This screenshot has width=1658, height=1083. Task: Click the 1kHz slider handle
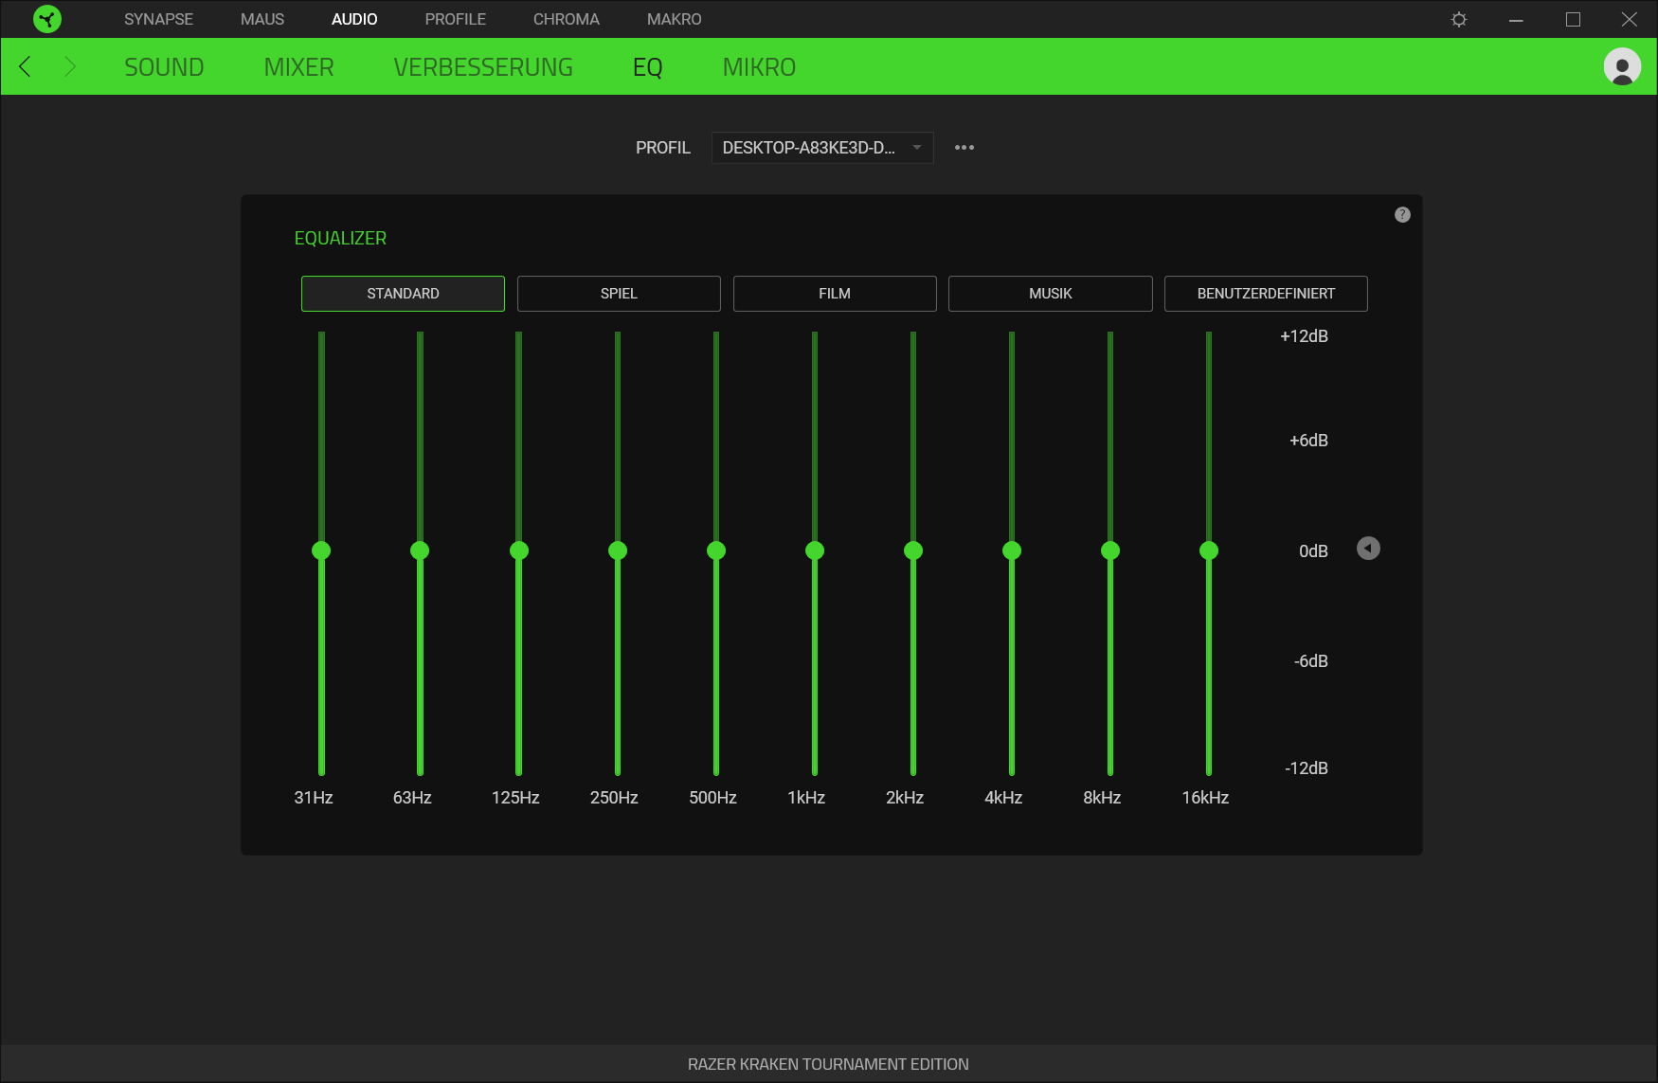(x=815, y=551)
